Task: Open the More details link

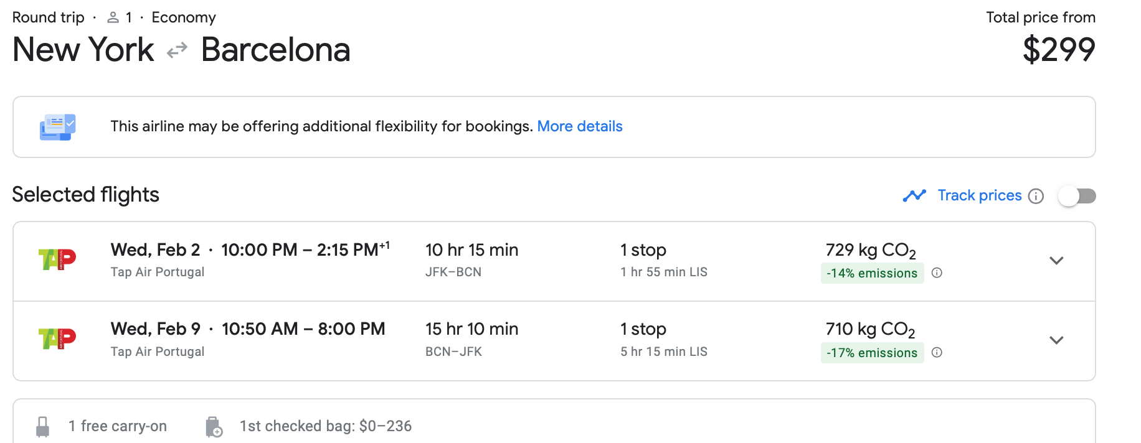Action: point(580,126)
